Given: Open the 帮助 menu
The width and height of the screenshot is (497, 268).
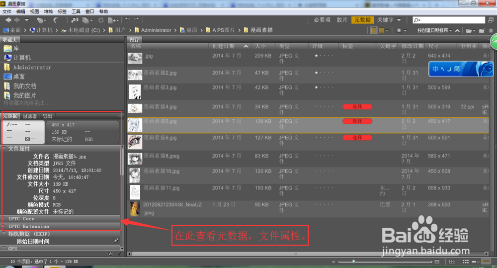Looking at the screenshot, I should (104, 11).
